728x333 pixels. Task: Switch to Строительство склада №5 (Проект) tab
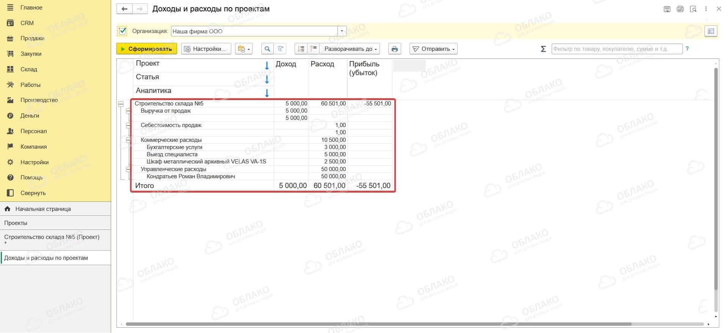tap(55, 240)
